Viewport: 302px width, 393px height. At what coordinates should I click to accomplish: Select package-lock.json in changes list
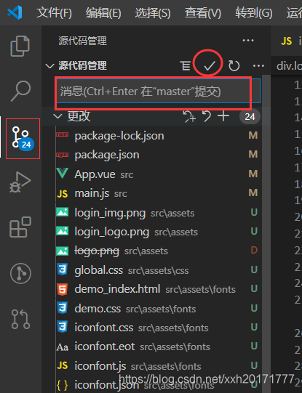159,136
